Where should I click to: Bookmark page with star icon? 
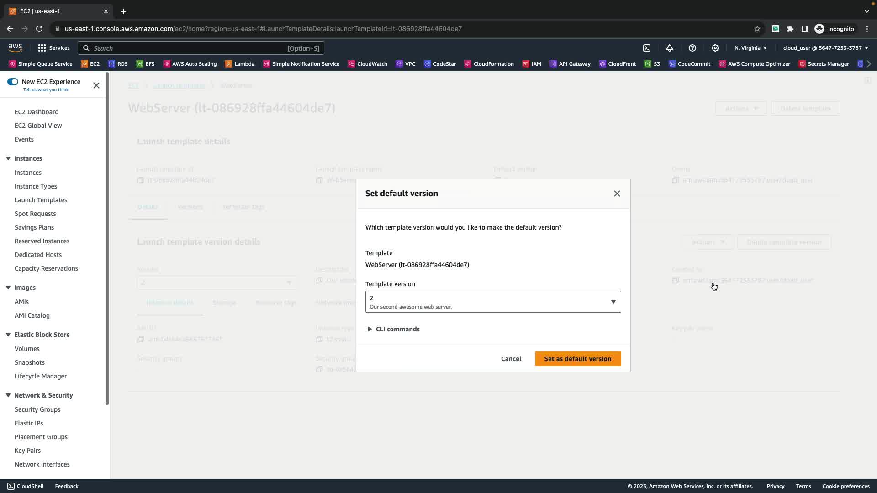(757, 29)
